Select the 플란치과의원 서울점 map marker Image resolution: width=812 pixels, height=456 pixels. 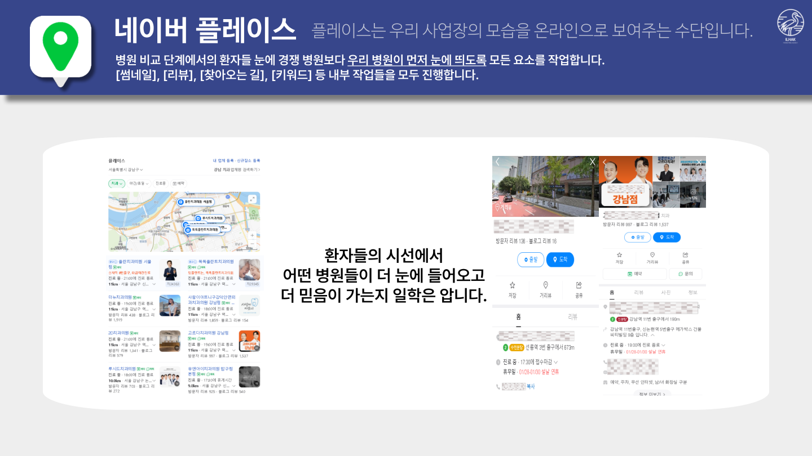195,202
